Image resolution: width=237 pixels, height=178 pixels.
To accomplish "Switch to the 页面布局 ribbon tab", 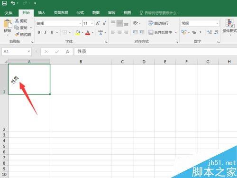I will pos(61,13).
